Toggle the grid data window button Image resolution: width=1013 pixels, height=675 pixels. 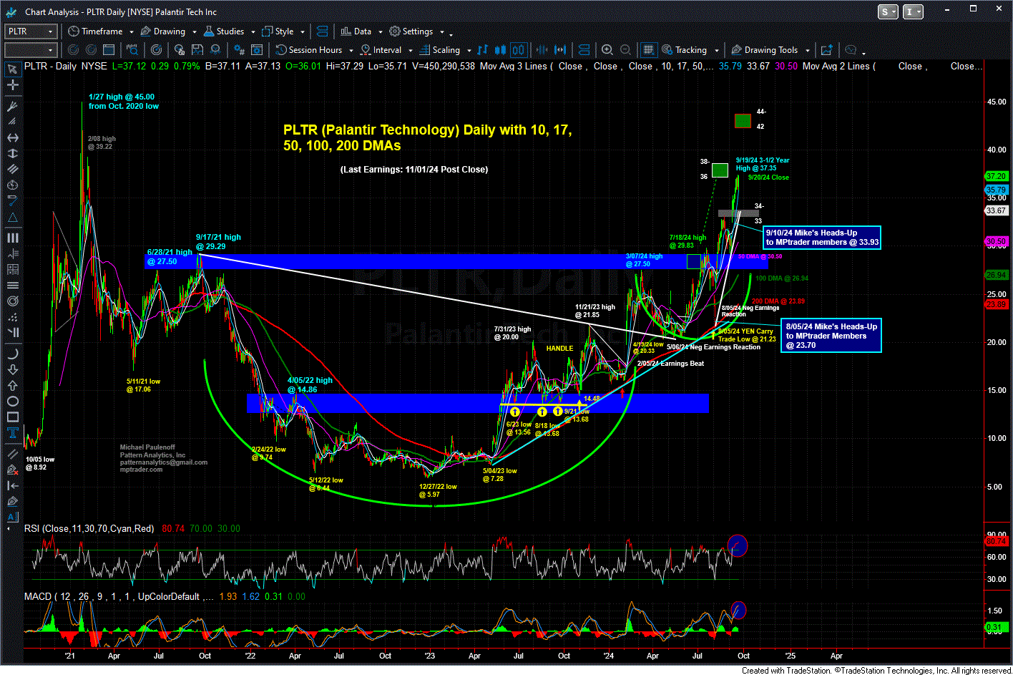pyautogui.click(x=648, y=50)
